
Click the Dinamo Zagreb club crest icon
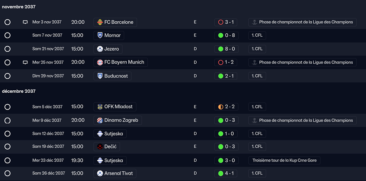pos(100,120)
